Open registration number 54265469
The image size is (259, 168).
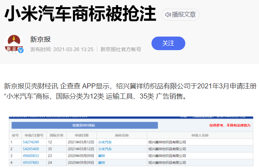tap(31, 149)
